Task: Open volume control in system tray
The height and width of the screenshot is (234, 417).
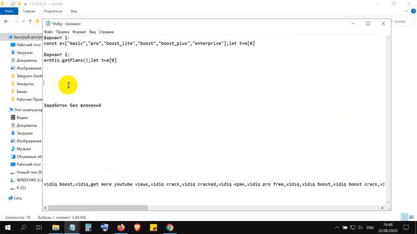Action: [360, 227]
